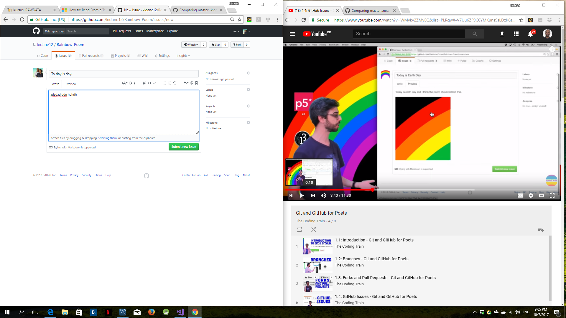Click the playlist scrollbar

pyautogui.click(x=550, y=268)
